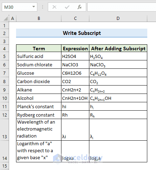
Task: Click the Enter checkmark formula bar icon
Action: pyautogui.click(x=67, y=7)
